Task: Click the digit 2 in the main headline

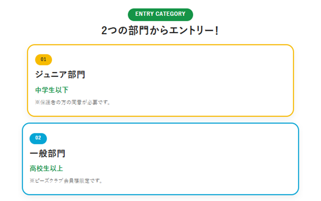Action: 104,31
